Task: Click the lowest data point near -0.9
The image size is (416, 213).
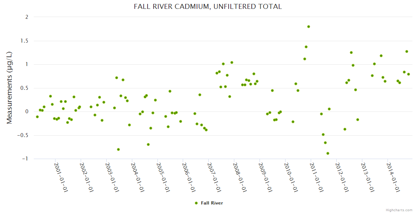Action: click(x=328, y=153)
